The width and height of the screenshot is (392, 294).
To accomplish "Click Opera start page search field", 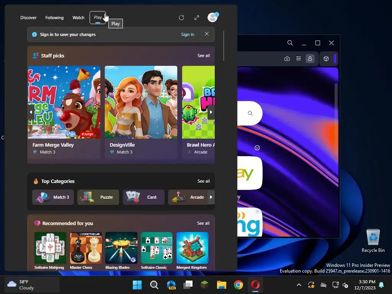I will 250,113.
